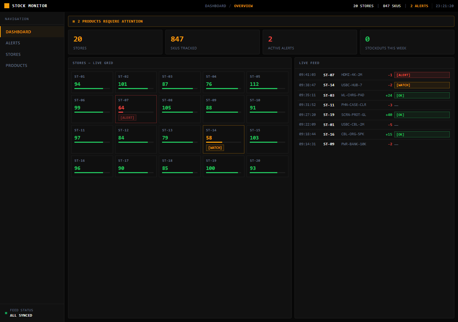
Task: Open store tile ST-02
Action: (136, 82)
